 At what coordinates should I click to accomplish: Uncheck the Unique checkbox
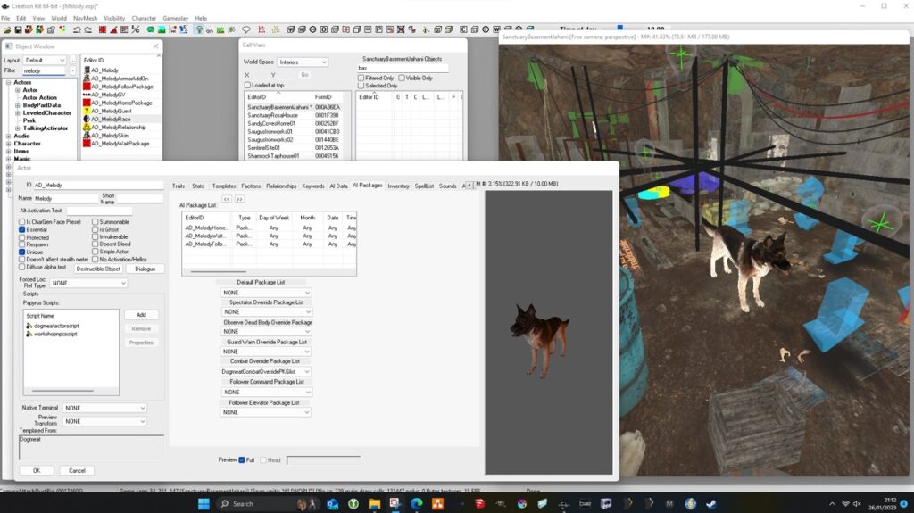(22, 252)
